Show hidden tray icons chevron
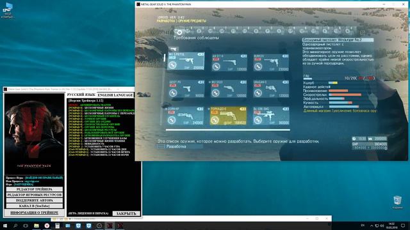410x230 pixels. pyautogui.click(x=372, y=226)
